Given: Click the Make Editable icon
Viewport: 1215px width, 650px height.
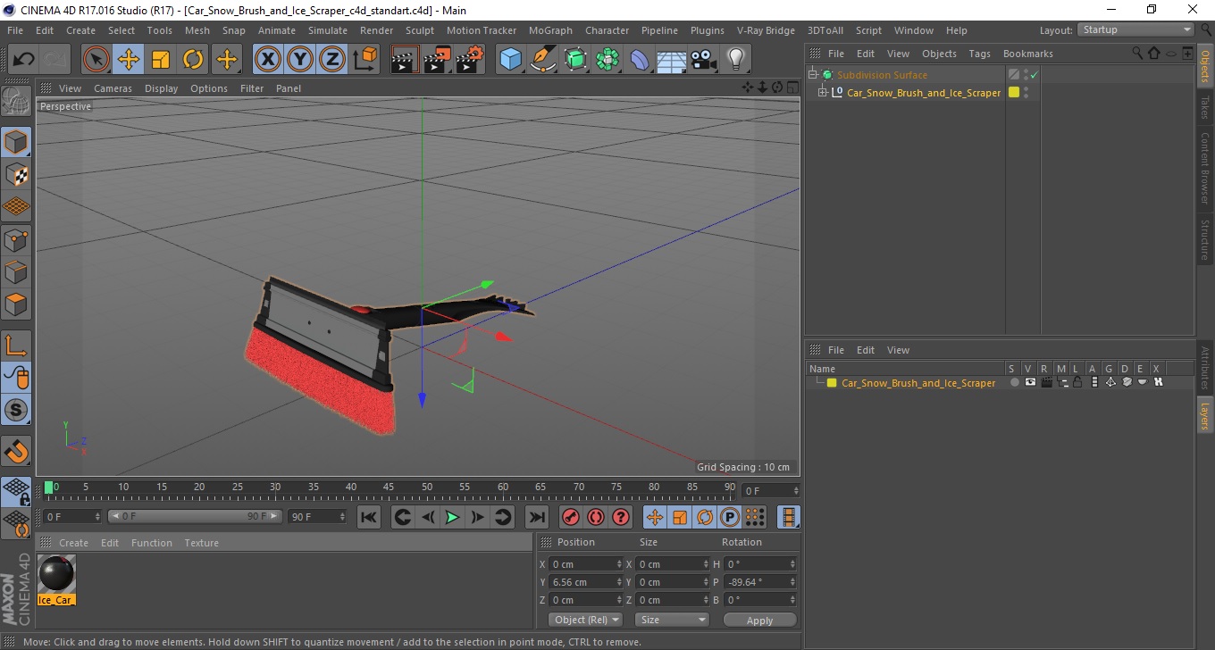Looking at the screenshot, I should click(x=16, y=102).
